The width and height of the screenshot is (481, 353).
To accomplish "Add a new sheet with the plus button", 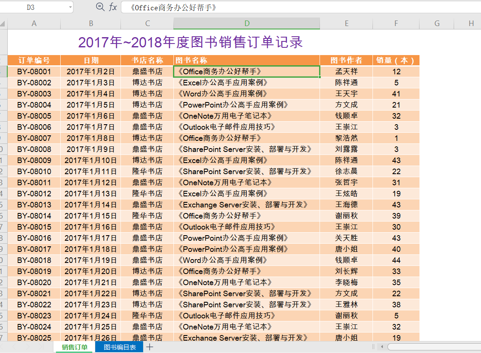I will tap(150, 347).
